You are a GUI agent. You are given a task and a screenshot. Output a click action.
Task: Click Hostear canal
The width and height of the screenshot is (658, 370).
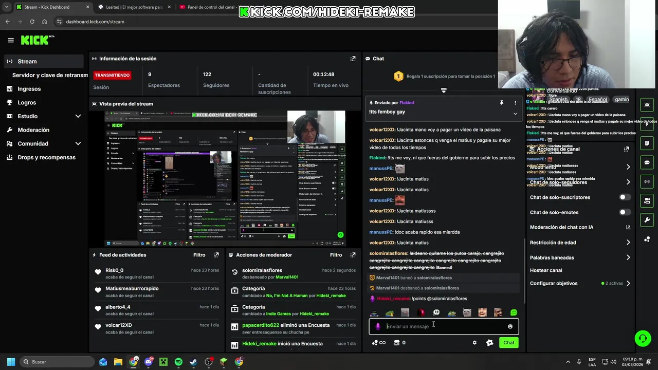pyautogui.click(x=546, y=270)
